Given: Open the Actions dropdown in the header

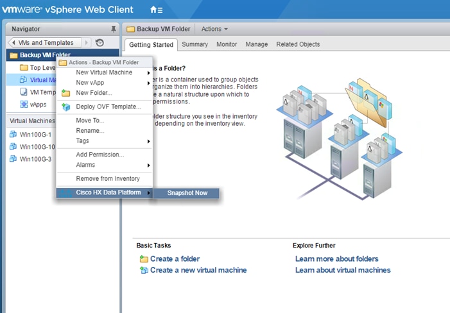Looking at the screenshot, I should (x=214, y=29).
